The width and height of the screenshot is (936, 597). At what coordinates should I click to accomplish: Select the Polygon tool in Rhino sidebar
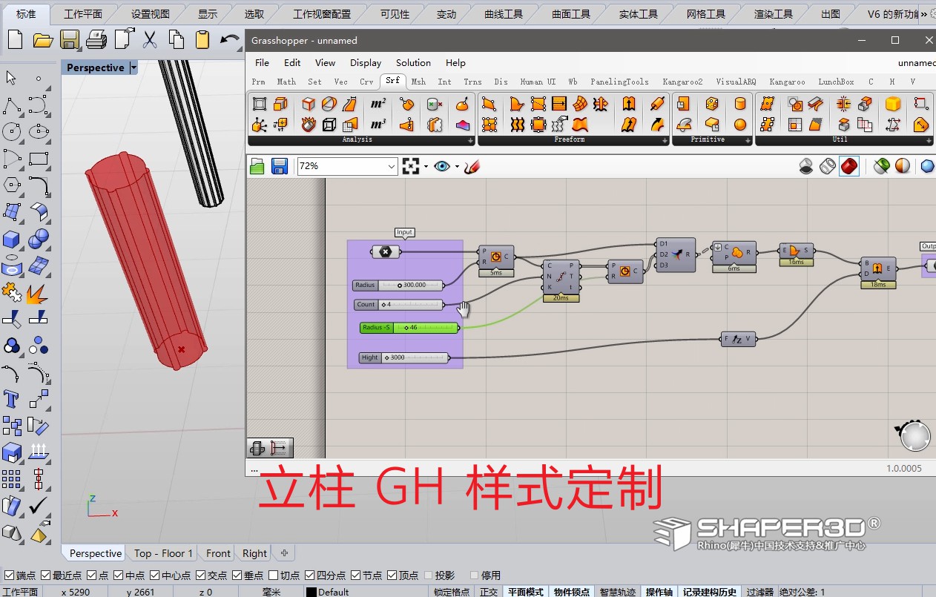click(x=12, y=185)
